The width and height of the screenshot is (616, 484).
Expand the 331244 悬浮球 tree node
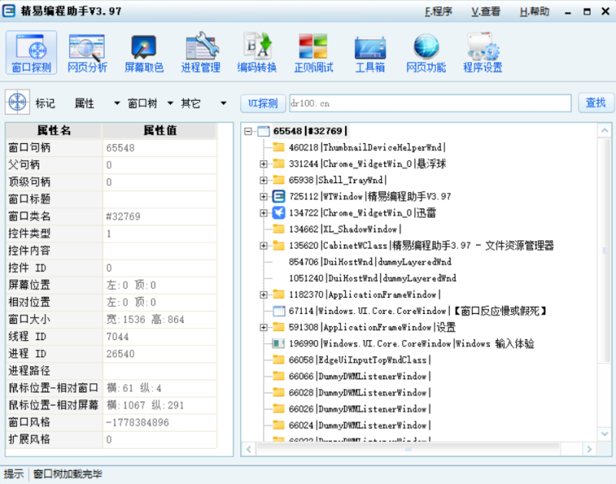point(263,164)
